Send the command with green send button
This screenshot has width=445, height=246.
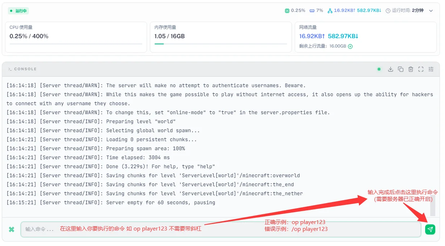pos(430,229)
